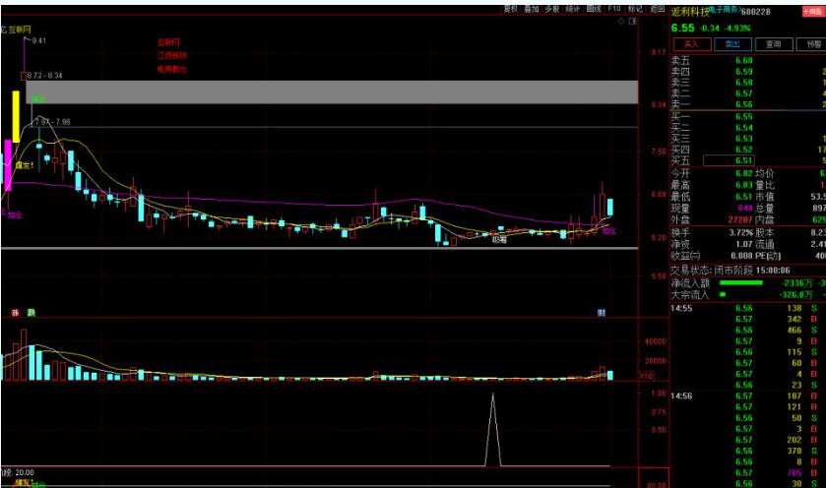The height and width of the screenshot is (488, 826).
Task: Click the red 涨 marker below the chart
Action: pyautogui.click(x=17, y=312)
